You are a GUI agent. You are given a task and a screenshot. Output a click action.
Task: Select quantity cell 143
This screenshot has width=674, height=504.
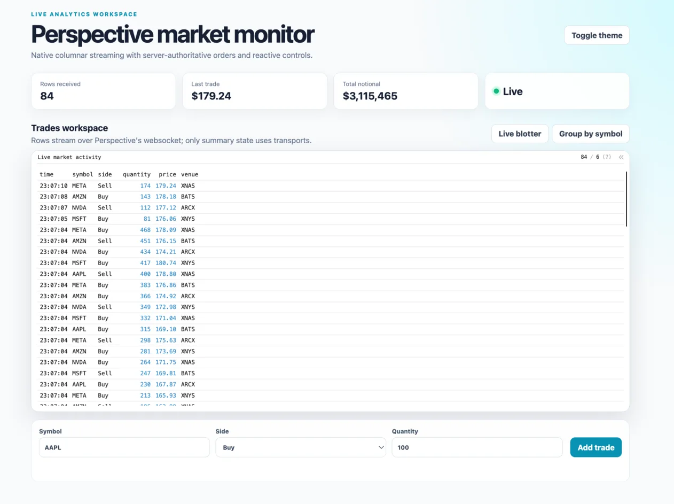(145, 197)
